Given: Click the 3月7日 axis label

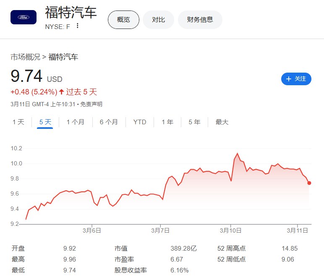Looking at the screenshot, I should 160,230.
